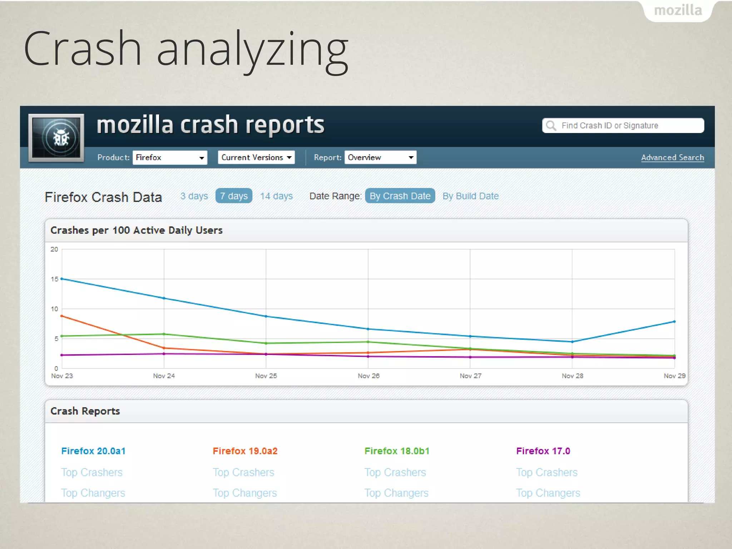Click the search magnifier icon
The height and width of the screenshot is (549, 732).
[551, 126]
